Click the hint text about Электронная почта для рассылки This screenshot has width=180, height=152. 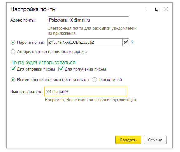(x=92, y=31)
